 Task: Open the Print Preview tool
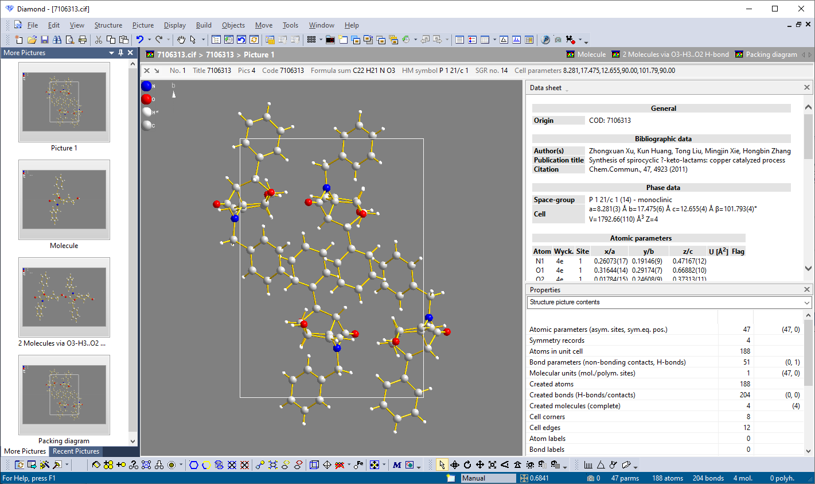click(69, 39)
